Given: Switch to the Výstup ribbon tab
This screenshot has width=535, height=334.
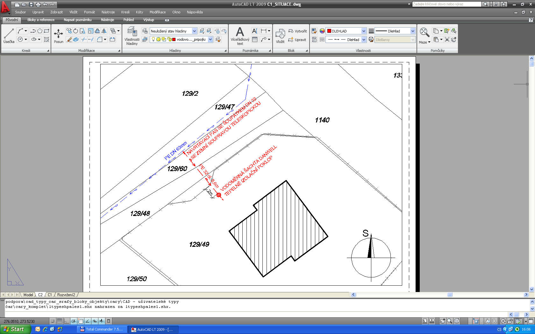Looking at the screenshot, I should pos(149,20).
